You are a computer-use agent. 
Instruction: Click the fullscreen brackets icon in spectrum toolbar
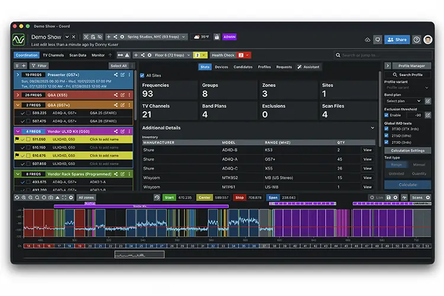click(x=65, y=197)
